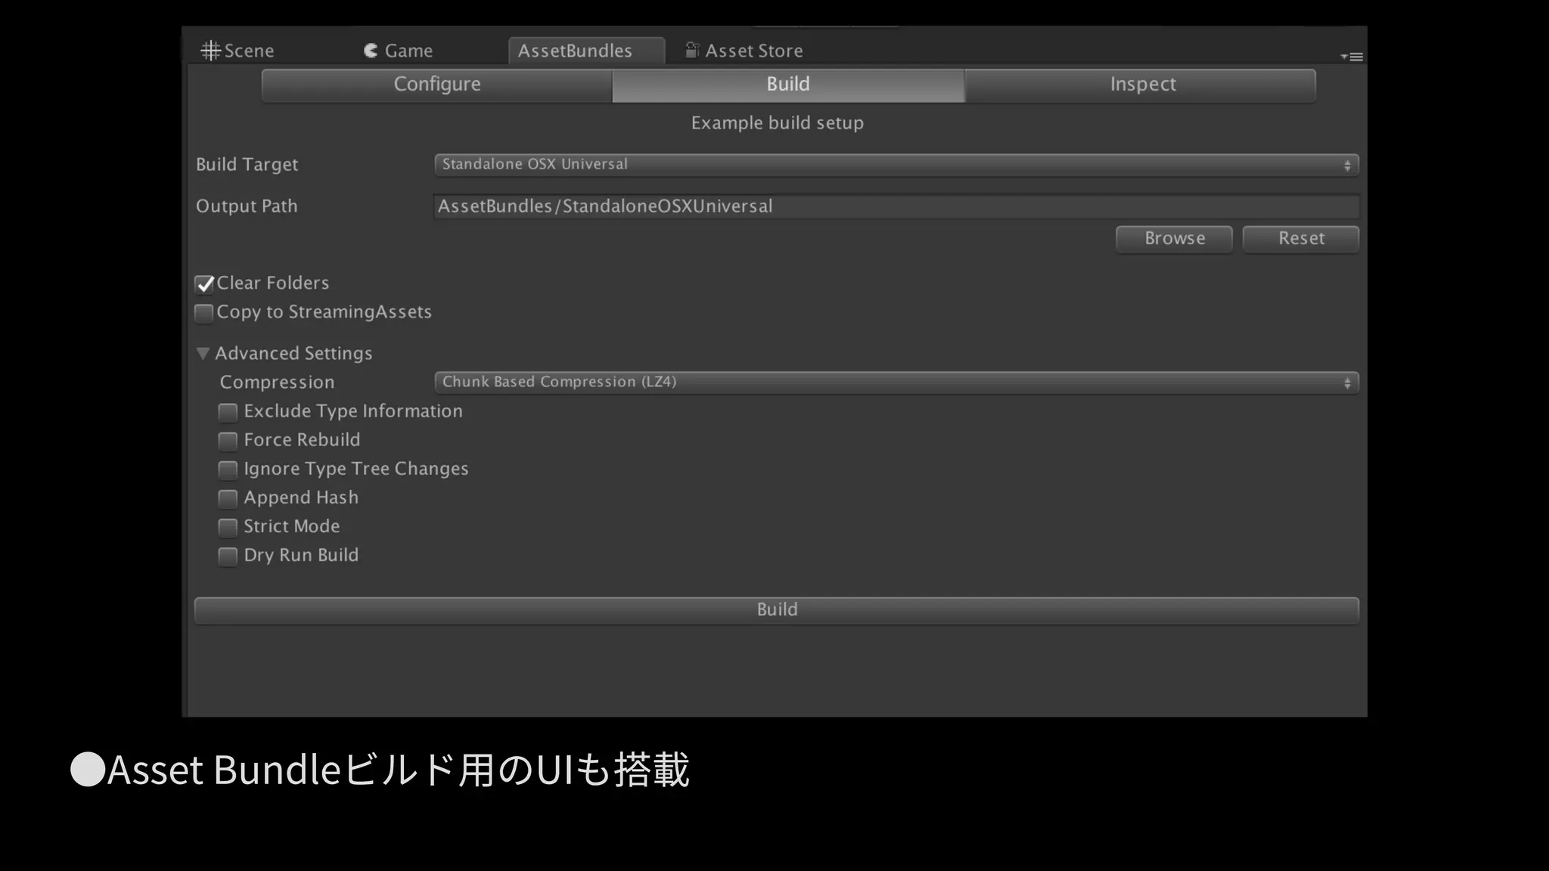1549x871 pixels.
Task: Uncheck the Clear Folders checkbox
Action: [x=204, y=284]
